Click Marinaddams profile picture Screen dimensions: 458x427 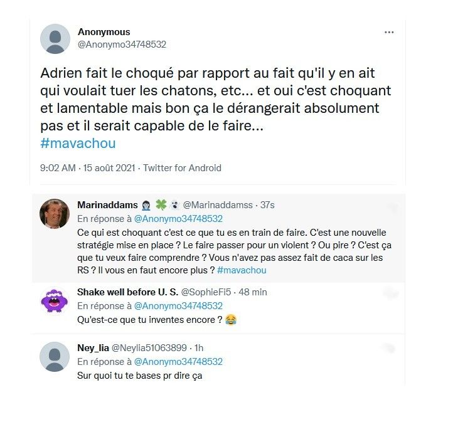(x=55, y=214)
